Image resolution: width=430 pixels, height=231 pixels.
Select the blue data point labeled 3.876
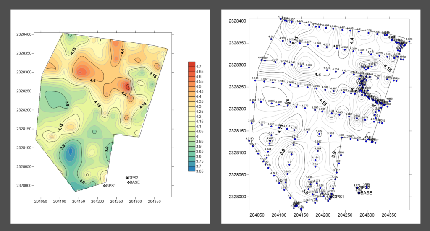320,134
